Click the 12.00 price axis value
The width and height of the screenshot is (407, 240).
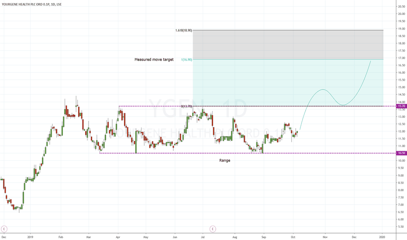tap(402, 131)
